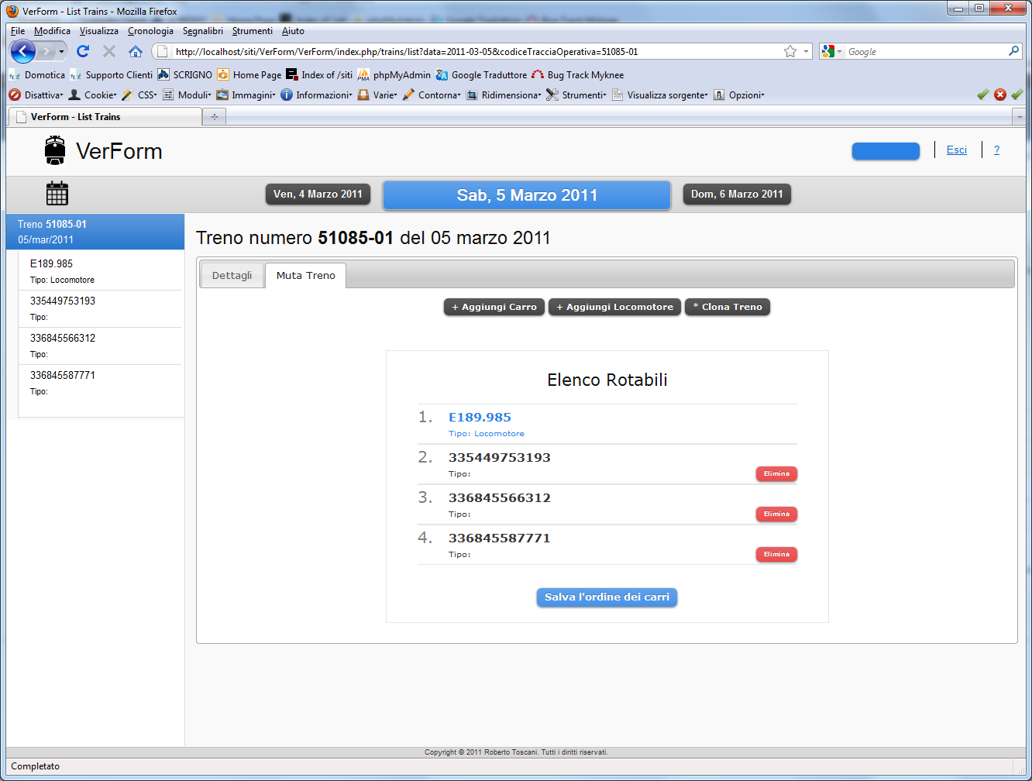Click the Reload page icon
The width and height of the screenshot is (1032, 781).
click(83, 51)
